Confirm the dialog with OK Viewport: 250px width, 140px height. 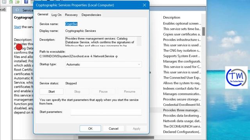click(x=90, y=129)
